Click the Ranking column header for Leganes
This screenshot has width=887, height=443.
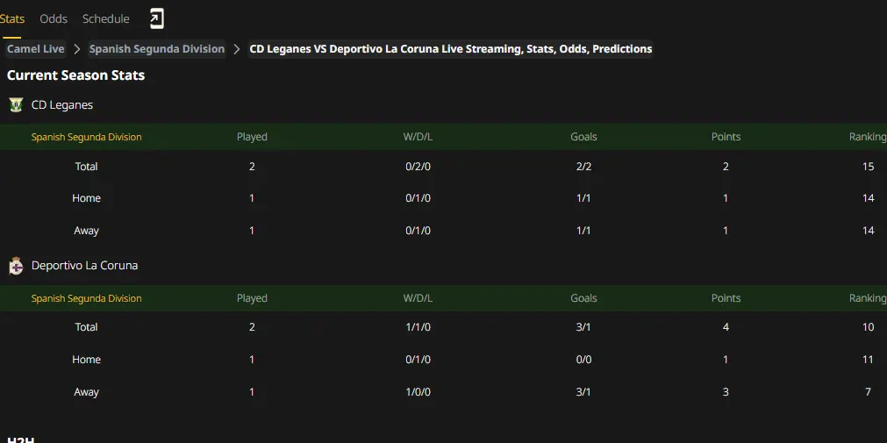pyautogui.click(x=867, y=137)
